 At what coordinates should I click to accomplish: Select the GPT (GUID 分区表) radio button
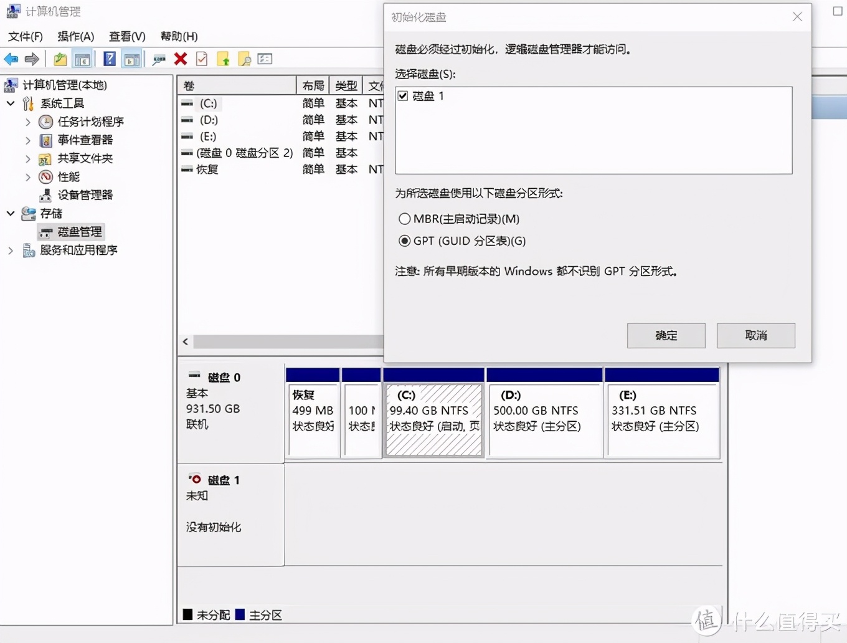tap(404, 241)
